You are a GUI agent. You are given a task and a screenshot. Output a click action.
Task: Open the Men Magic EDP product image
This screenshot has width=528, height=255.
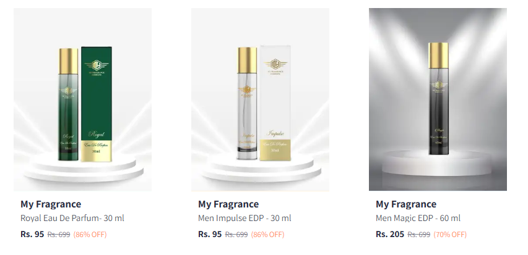tap(438, 99)
